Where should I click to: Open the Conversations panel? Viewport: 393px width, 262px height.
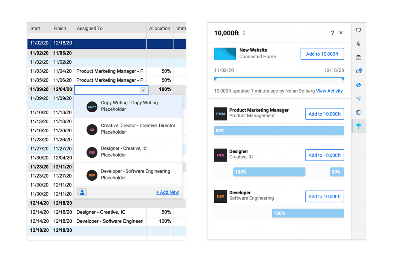pyautogui.click(x=359, y=30)
